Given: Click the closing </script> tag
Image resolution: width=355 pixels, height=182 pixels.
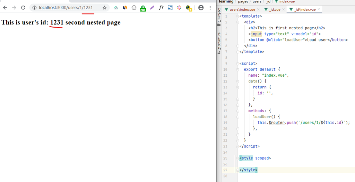Looking at the screenshot, I should [x=249, y=146].
